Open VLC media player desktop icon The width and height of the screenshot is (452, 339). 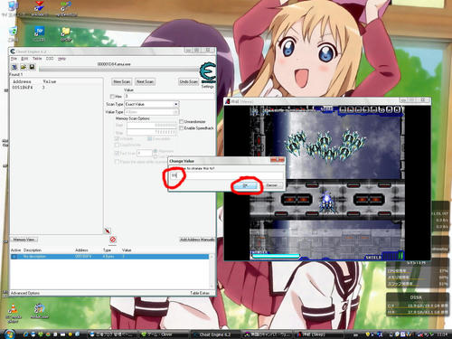click(13, 309)
